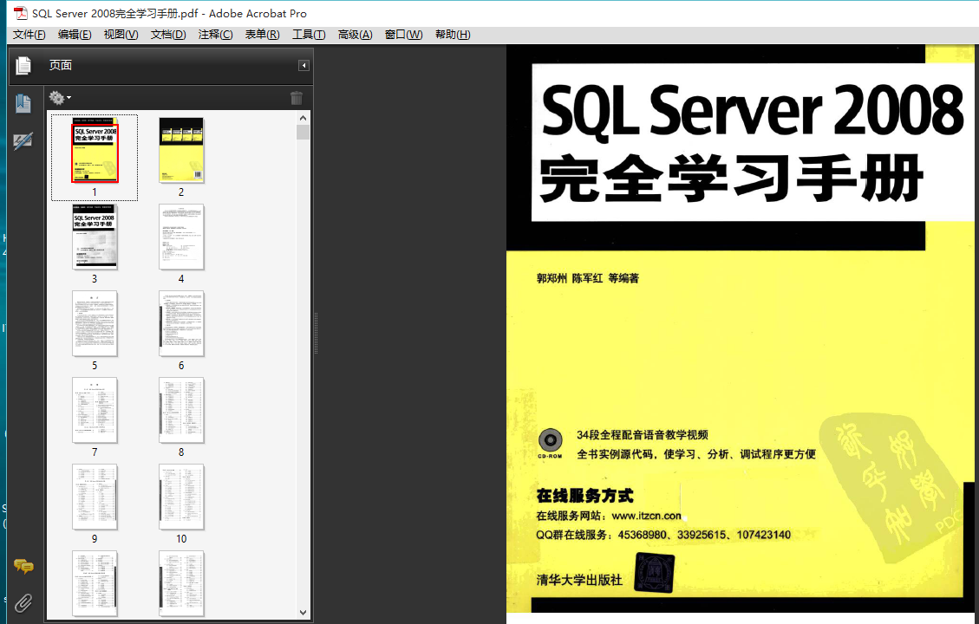The height and width of the screenshot is (624, 979).
Task: Open the 文档(D) menu
Action: click(x=168, y=35)
